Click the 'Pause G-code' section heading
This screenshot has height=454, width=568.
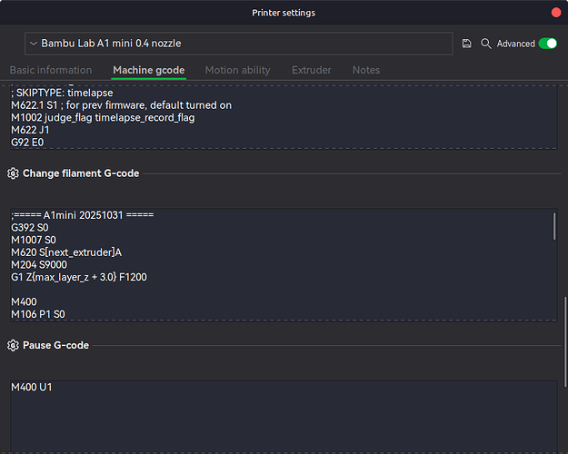(55, 345)
